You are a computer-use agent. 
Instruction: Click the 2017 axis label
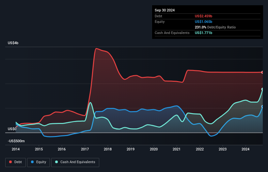point(85,149)
